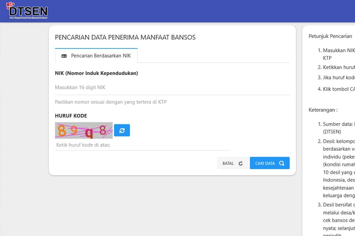Refresh the captcha code image
This screenshot has height=236, width=355.
122,130
